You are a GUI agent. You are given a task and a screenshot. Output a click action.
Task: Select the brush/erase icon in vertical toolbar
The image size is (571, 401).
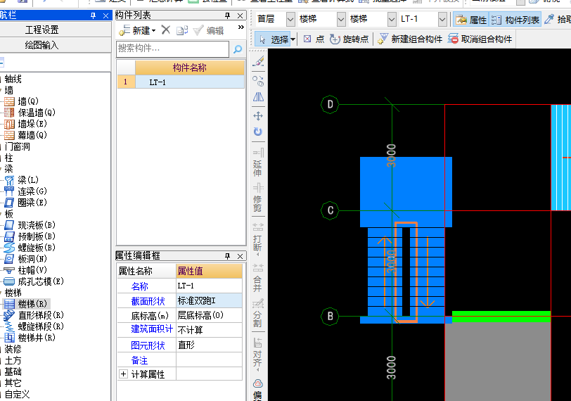coord(258,61)
